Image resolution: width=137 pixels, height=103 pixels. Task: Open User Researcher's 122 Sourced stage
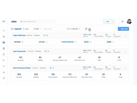[21, 59]
